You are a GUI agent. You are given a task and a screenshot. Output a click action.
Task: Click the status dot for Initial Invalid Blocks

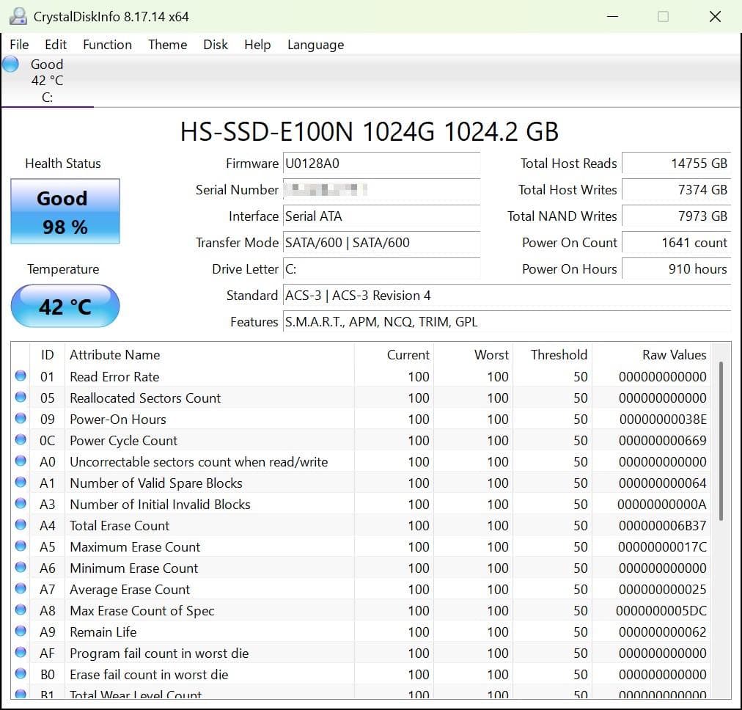coord(21,504)
